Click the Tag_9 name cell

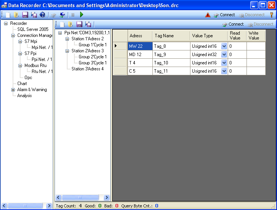coord(171,55)
